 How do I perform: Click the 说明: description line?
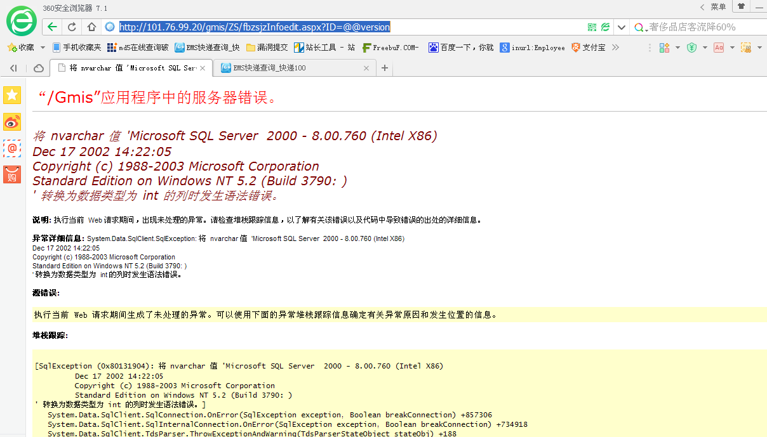point(257,220)
